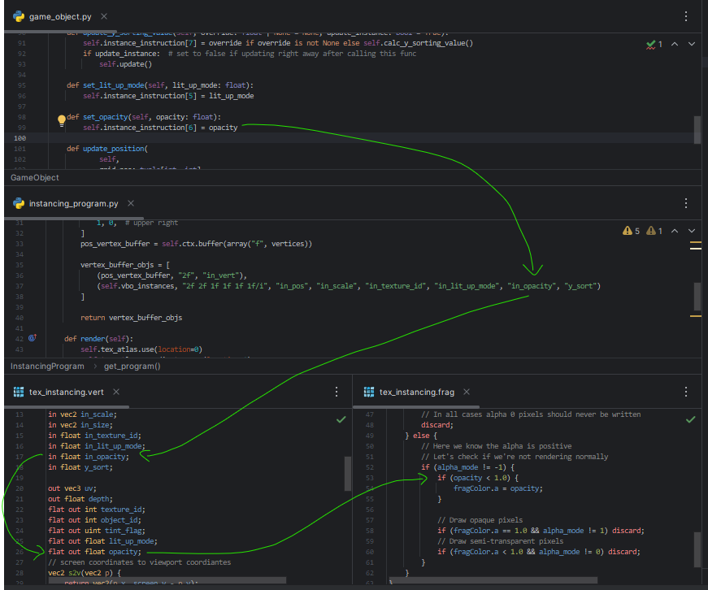Click line number 53 in frag shader gutter
This screenshot has width=708, height=590.
(370, 478)
